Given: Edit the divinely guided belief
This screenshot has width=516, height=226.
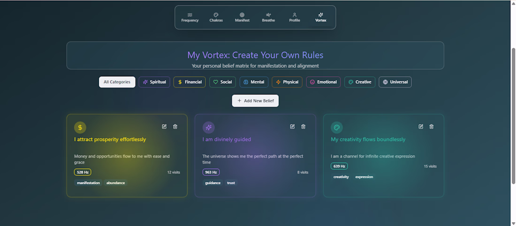Looking at the screenshot, I should click(x=292, y=126).
